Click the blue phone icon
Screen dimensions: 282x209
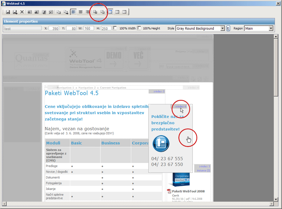point(161,143)
